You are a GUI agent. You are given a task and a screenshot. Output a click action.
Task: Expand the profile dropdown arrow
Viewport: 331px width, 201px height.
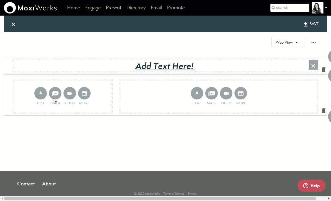point(326,8)
